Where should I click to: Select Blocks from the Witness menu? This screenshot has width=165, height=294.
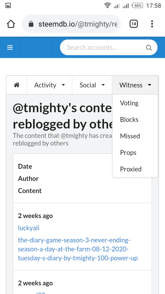129,120
